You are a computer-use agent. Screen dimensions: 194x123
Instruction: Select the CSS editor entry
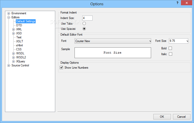pyautogui.click(x=19, y=49)
